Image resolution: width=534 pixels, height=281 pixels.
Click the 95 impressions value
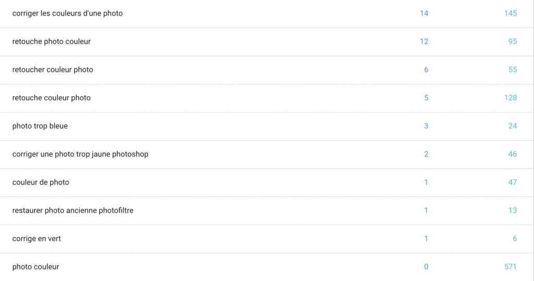coord(513,41)
